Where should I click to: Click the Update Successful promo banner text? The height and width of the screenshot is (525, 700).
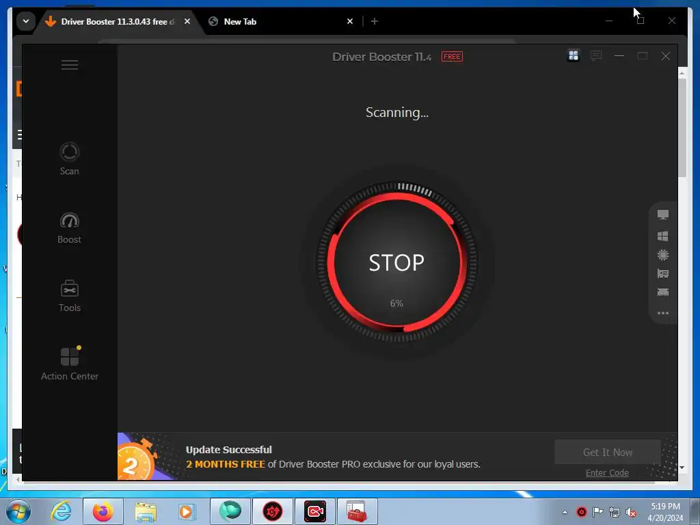228,450
